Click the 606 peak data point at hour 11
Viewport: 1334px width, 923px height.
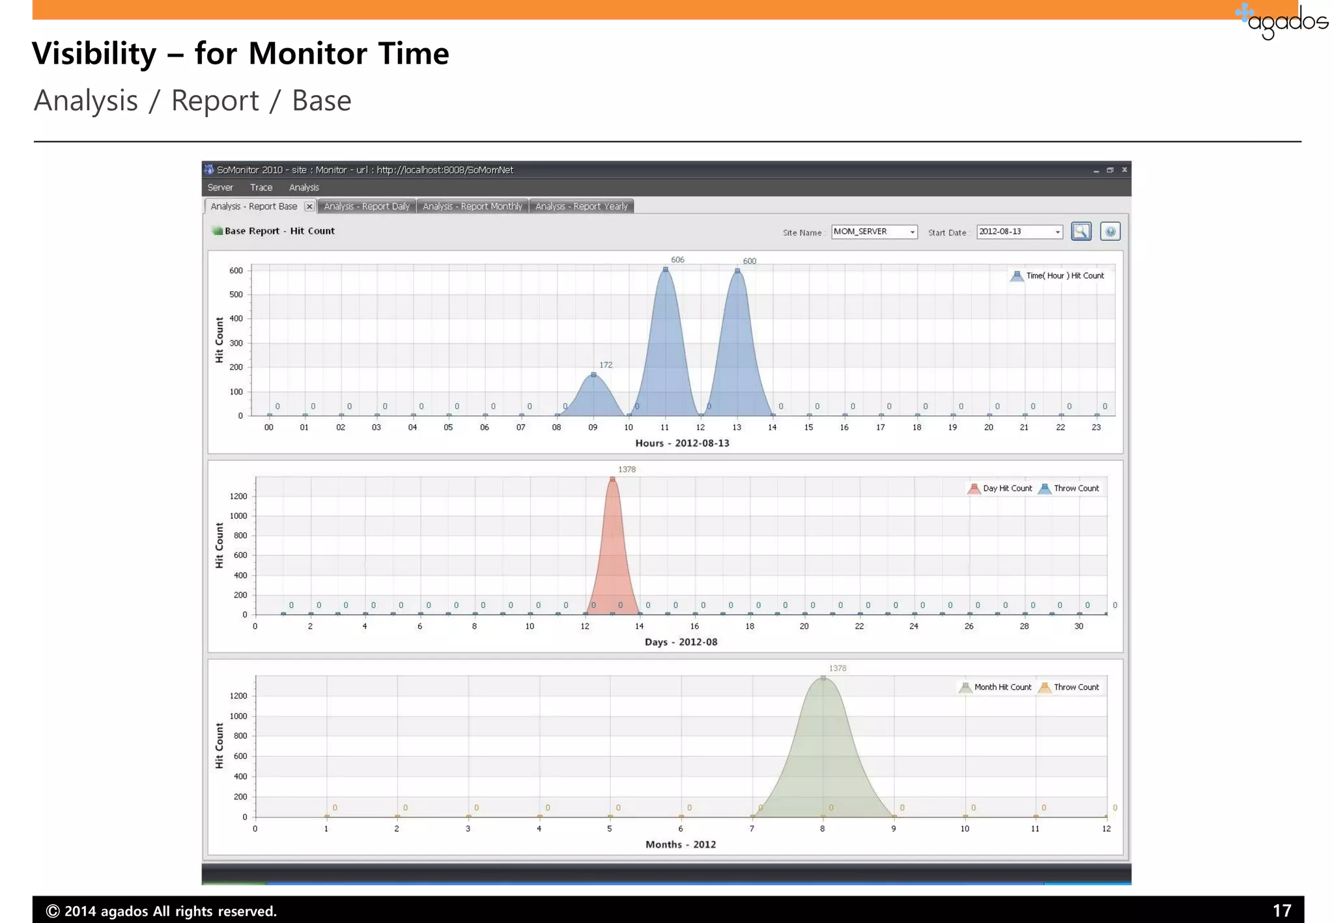coord(665,269)
